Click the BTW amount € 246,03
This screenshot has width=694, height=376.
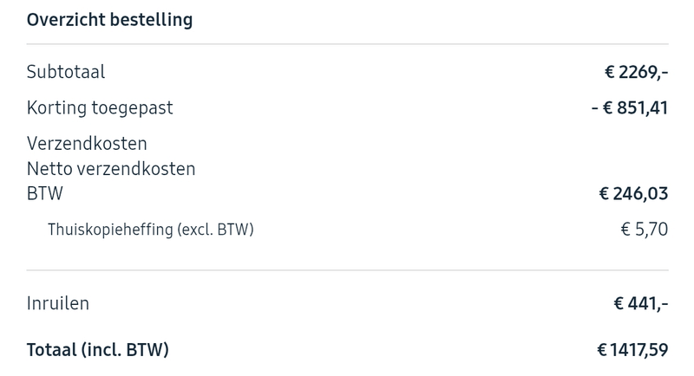pos(633,193)
